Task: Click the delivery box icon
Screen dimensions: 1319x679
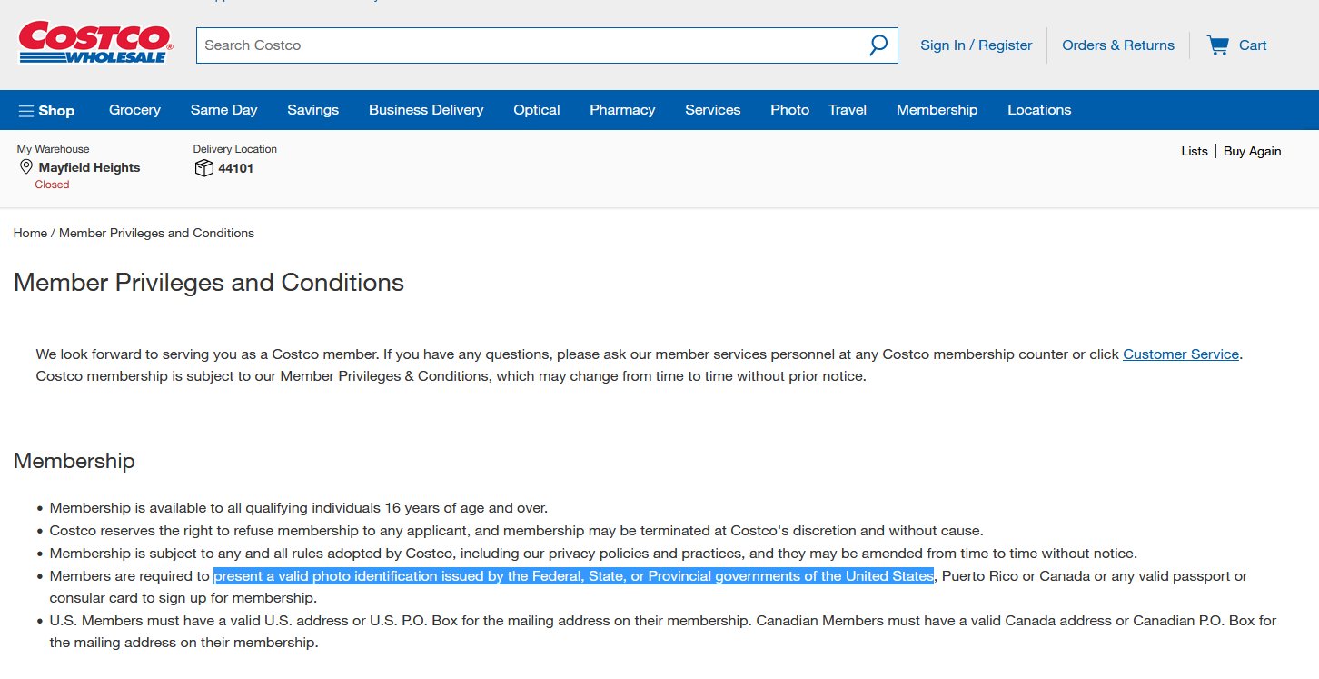Action: 203,168
